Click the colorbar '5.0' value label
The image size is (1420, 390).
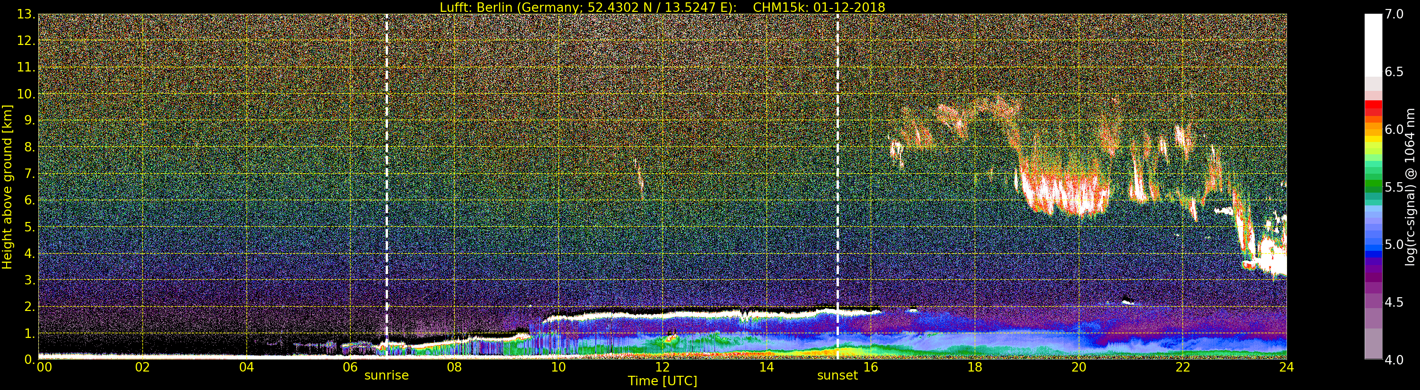click(1394, 244)
